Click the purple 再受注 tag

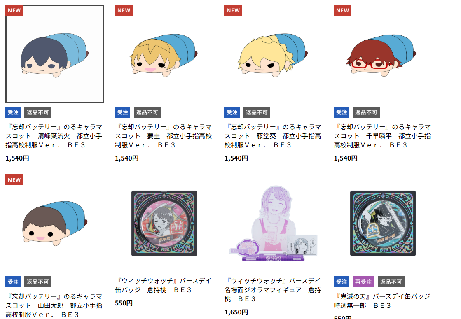pyautogui.click(x=363, y=282)
